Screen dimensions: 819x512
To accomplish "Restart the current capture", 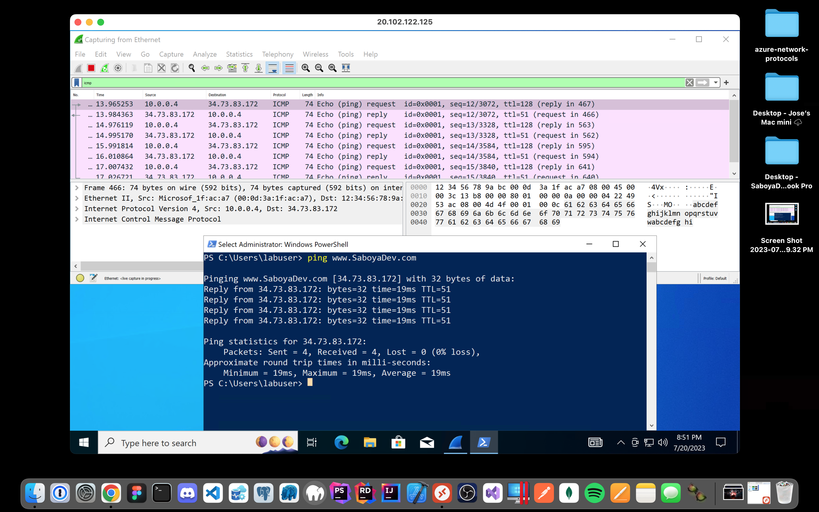I will (105, 68).
